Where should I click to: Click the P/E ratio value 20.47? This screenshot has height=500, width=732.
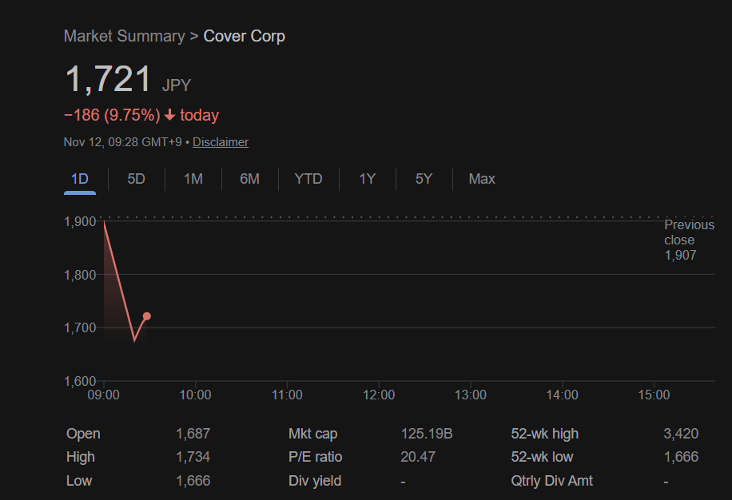[x=418, y=457]
